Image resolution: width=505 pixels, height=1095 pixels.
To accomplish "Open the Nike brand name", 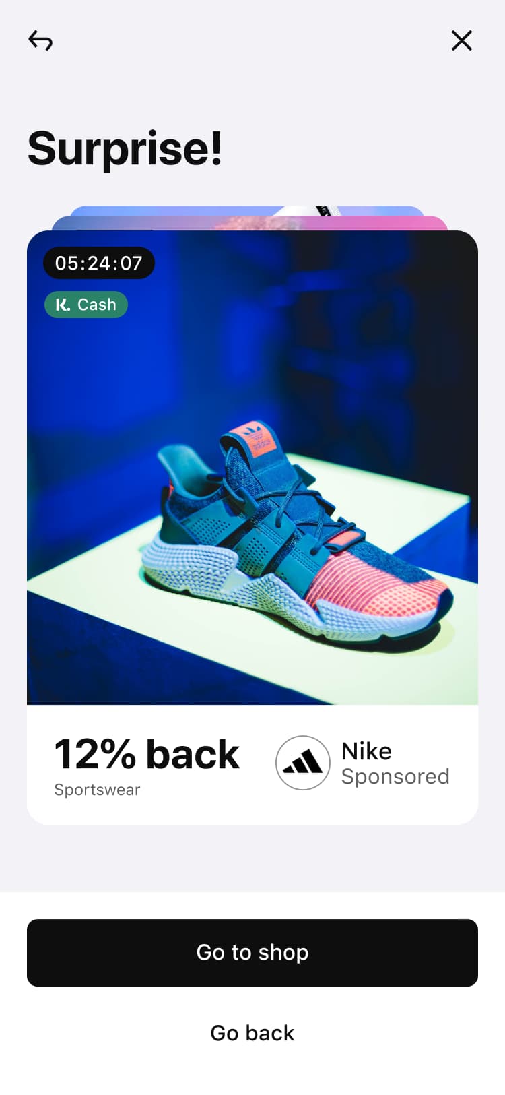I will 366,751.
